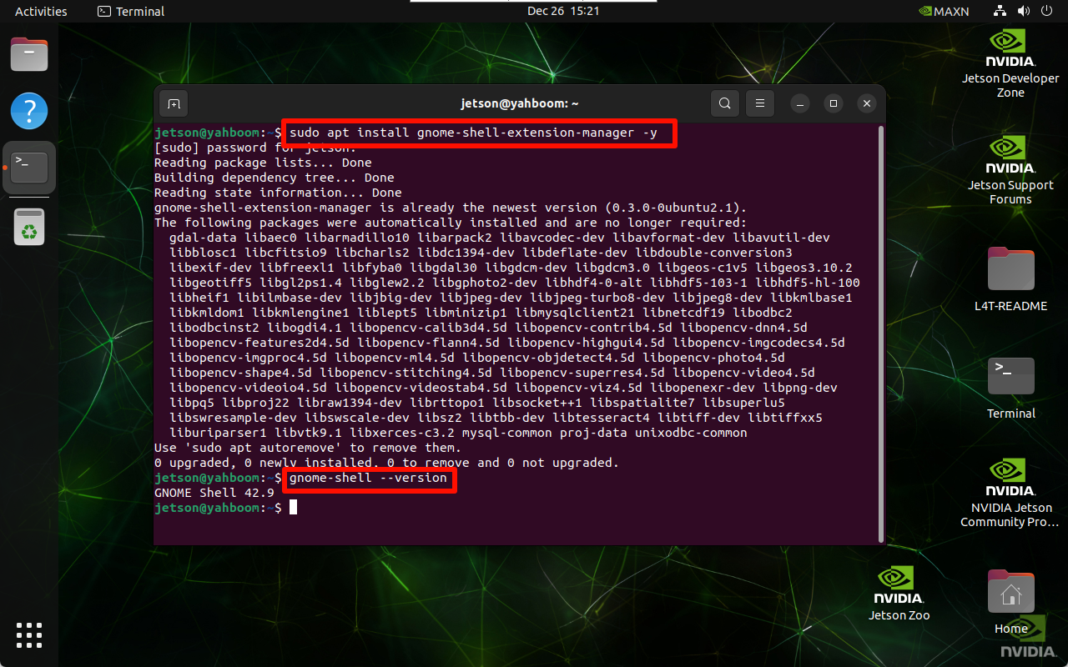Open the Terminal desktop shortcut

(1010, 375)
